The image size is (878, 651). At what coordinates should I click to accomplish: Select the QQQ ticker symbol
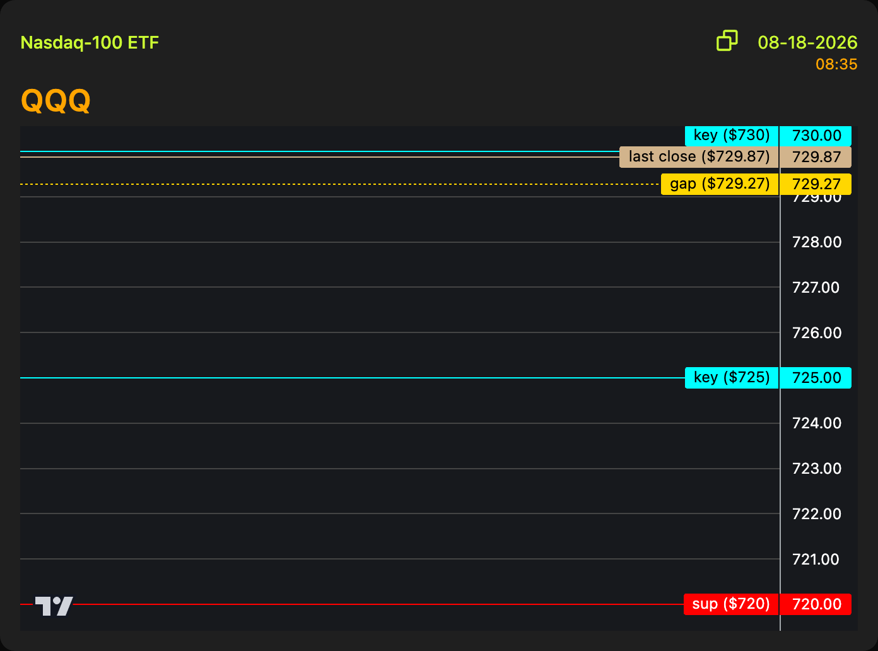click(56, 100)
